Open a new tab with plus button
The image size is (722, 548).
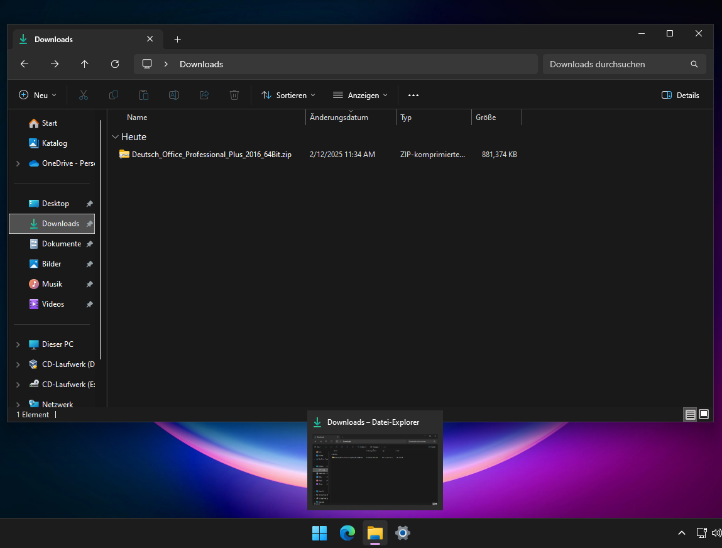click(177, 40)
